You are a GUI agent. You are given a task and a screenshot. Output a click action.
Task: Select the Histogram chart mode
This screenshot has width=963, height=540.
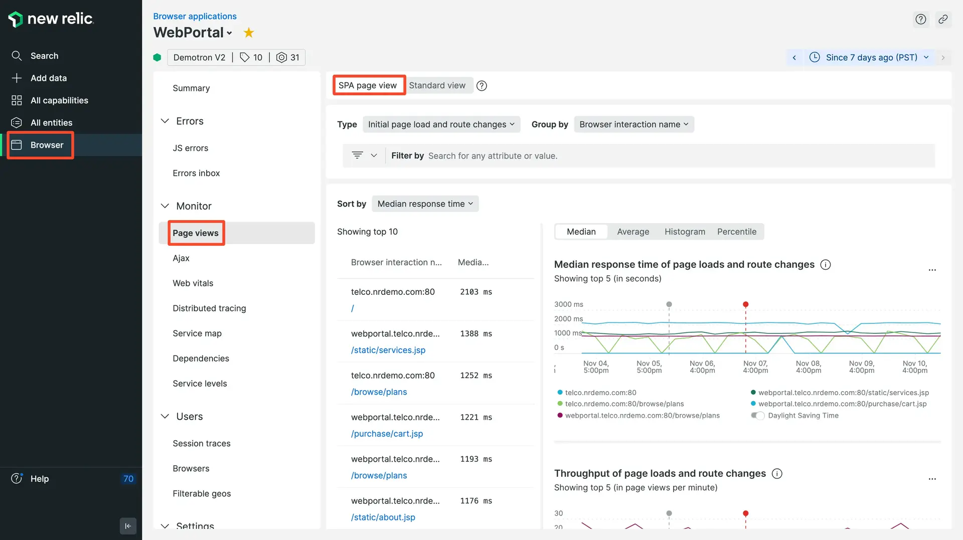685,232
